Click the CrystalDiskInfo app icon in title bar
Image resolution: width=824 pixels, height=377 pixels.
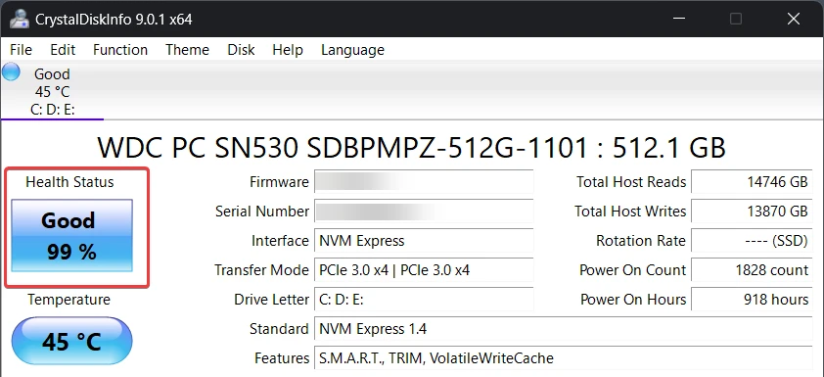(20, 19)
